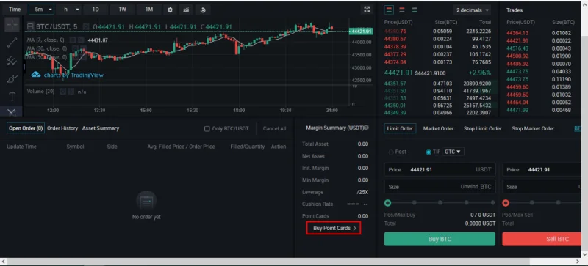Click the scrollbar right arrow
588x266 pixels.
click(x=578, y=261)
